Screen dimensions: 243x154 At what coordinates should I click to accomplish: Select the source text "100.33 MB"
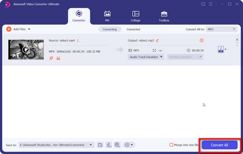pos(93,52)
